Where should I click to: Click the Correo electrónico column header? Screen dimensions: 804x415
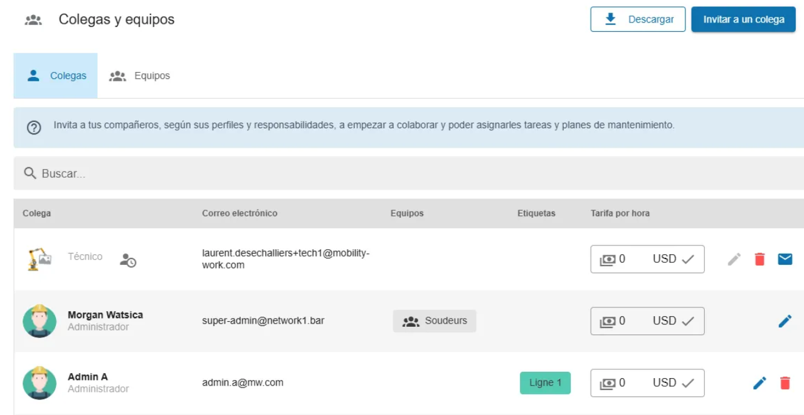click(240, 213)
